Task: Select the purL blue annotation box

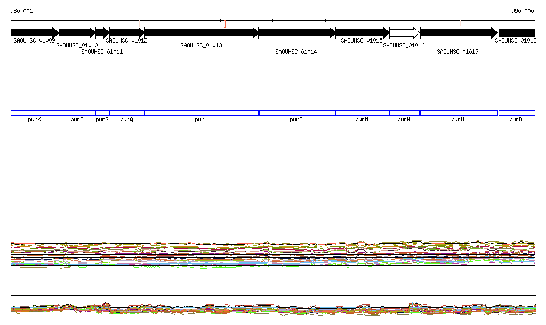Action: pyautogui.click(x=201, y=113)
